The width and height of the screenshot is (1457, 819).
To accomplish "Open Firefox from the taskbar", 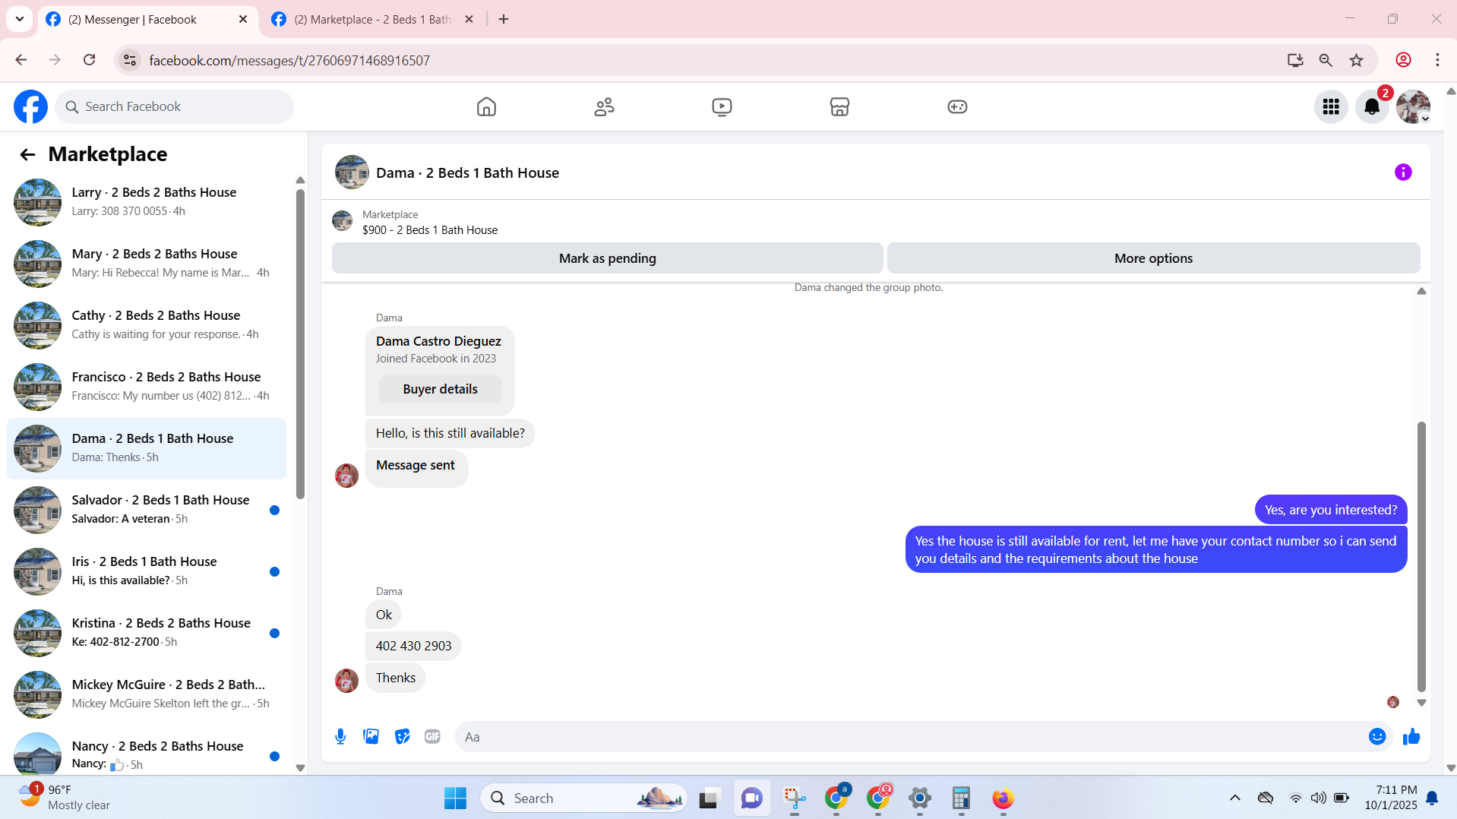I will point(1003,798).
